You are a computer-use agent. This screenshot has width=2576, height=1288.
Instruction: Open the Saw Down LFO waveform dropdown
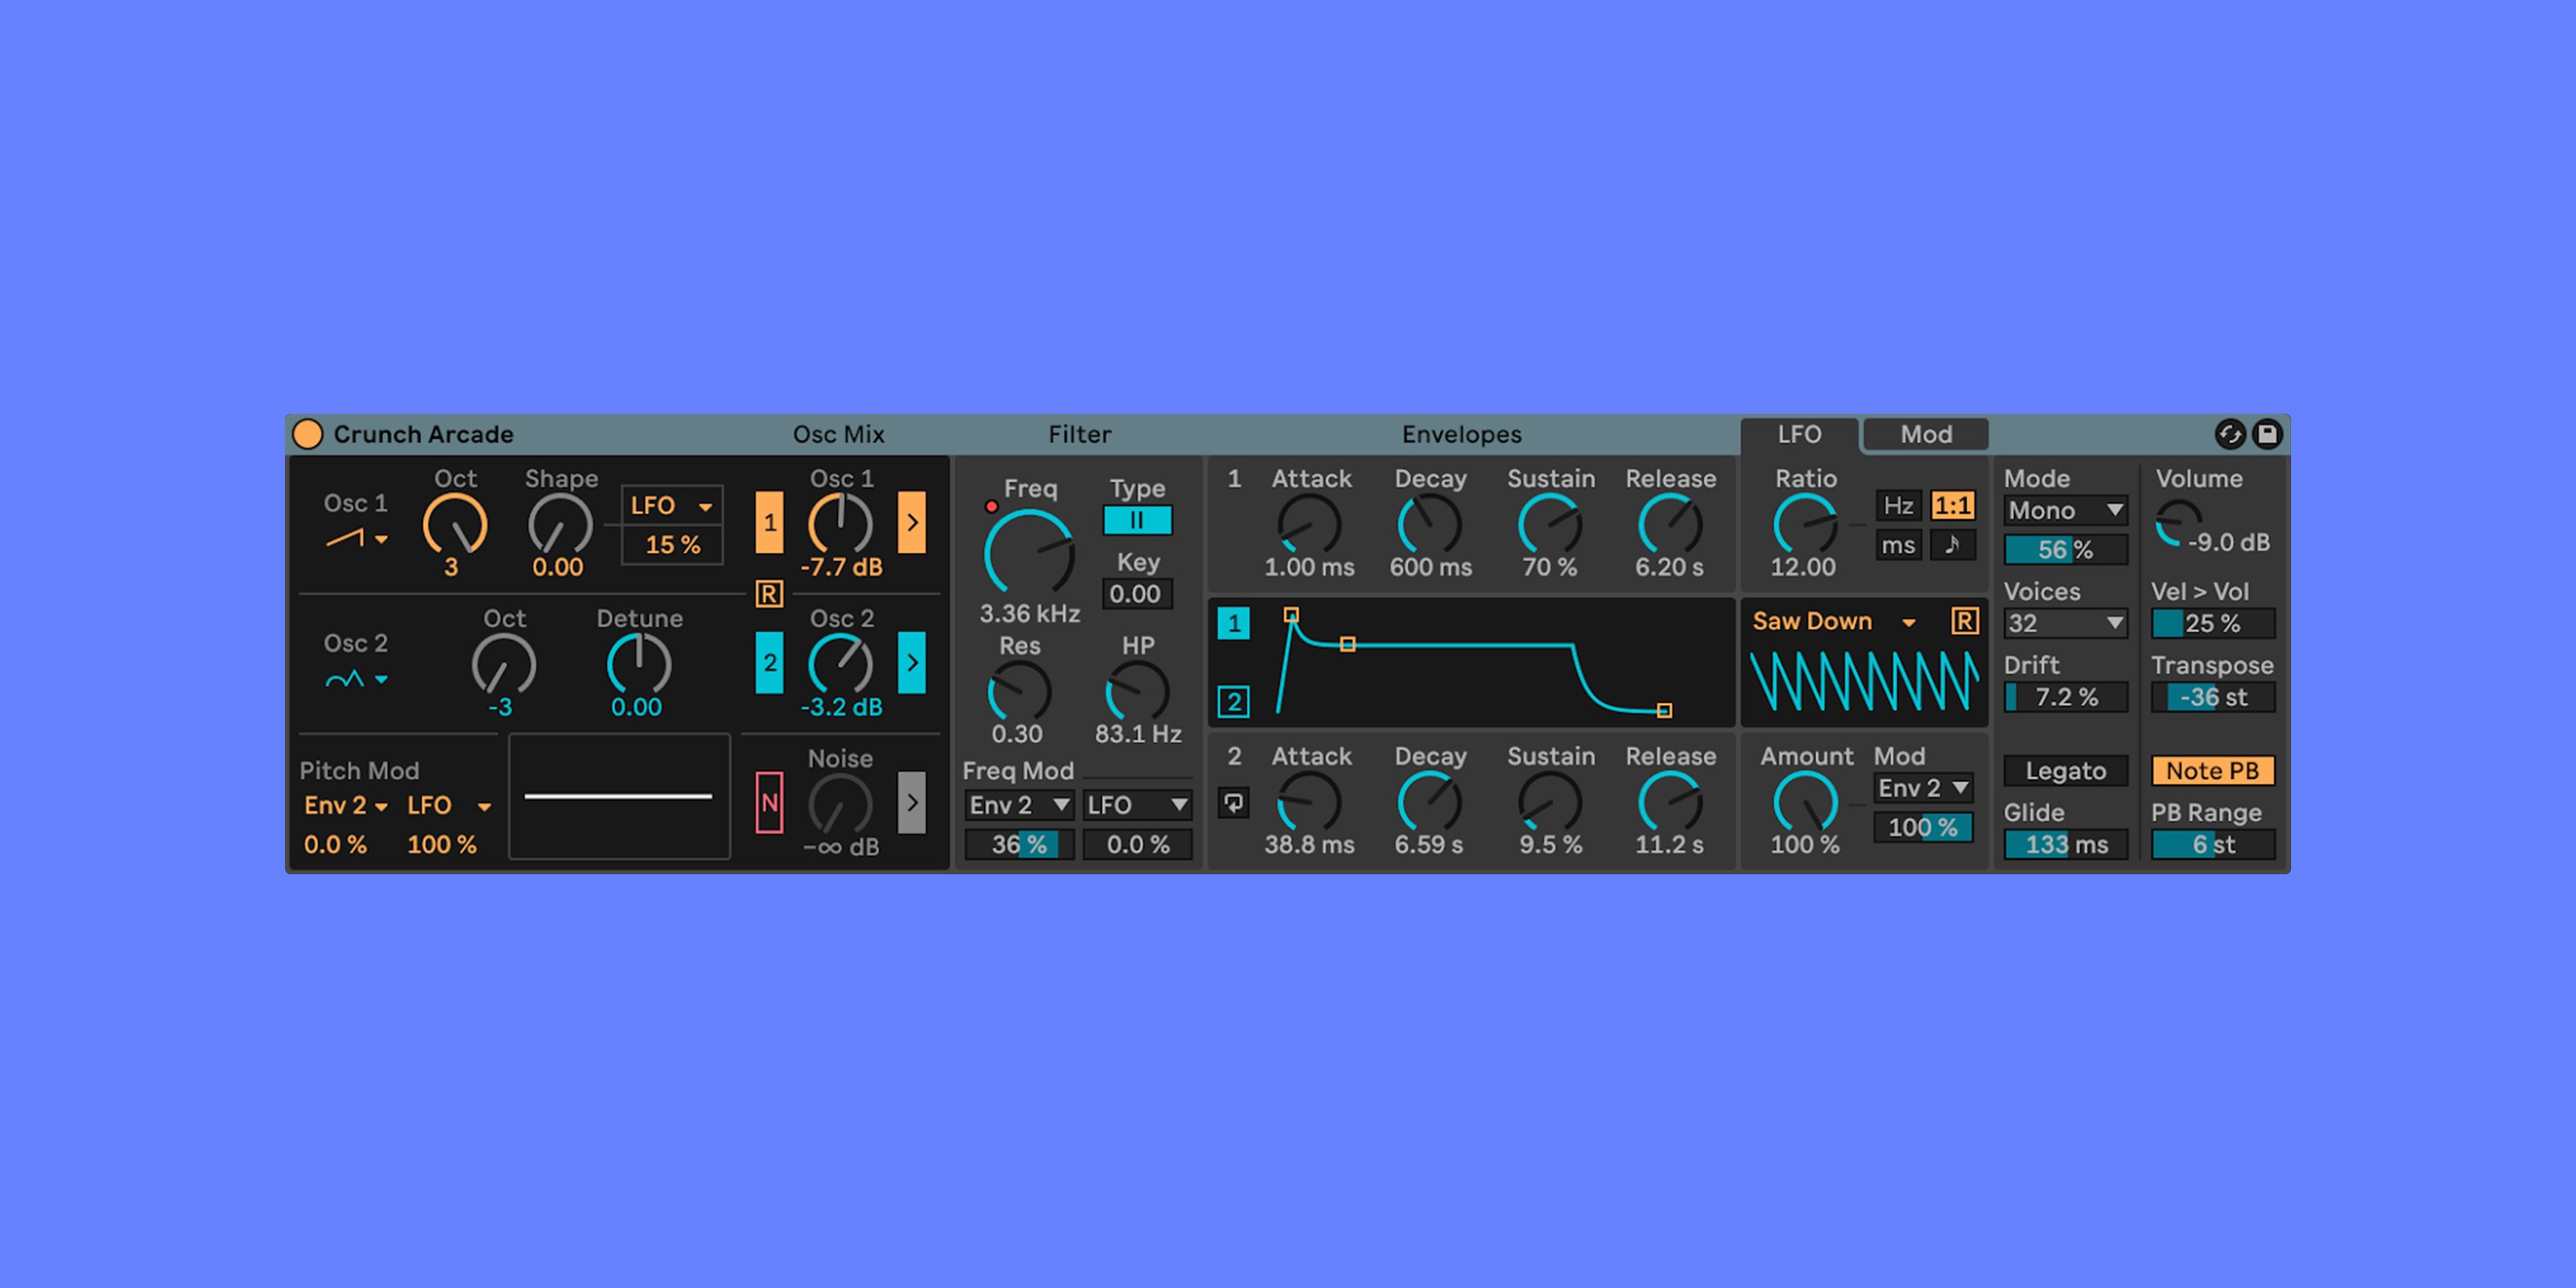coord(1834,622)
